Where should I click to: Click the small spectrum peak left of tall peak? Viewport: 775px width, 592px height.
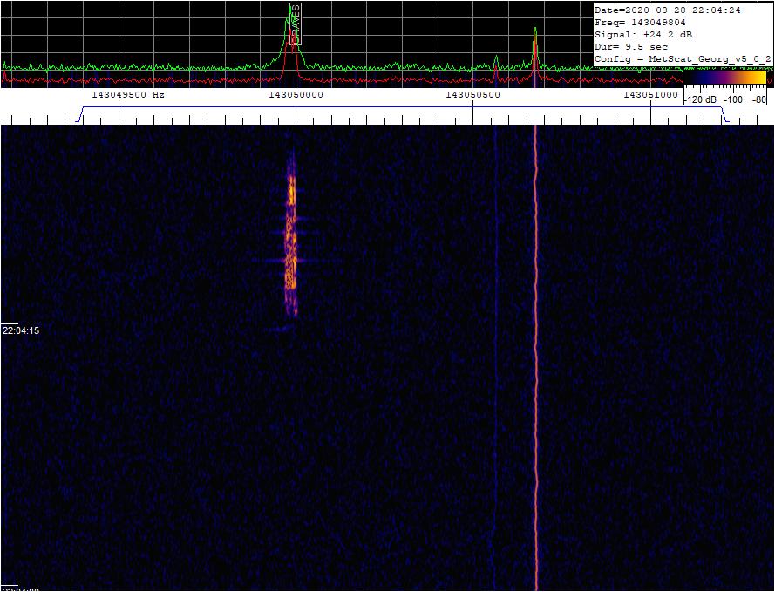(x=496, y=63)
